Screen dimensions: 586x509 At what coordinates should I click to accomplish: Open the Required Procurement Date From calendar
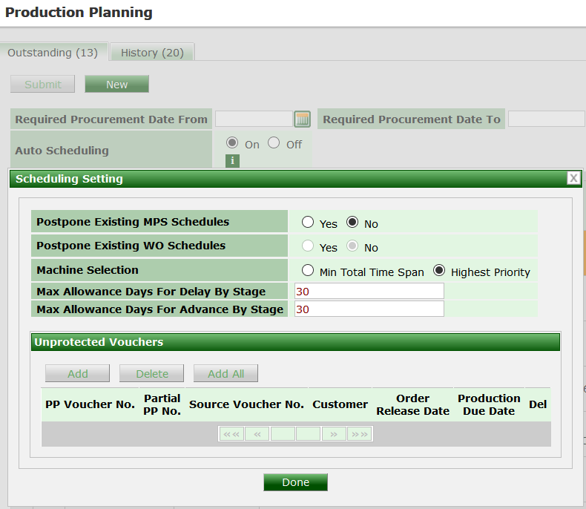302,119
